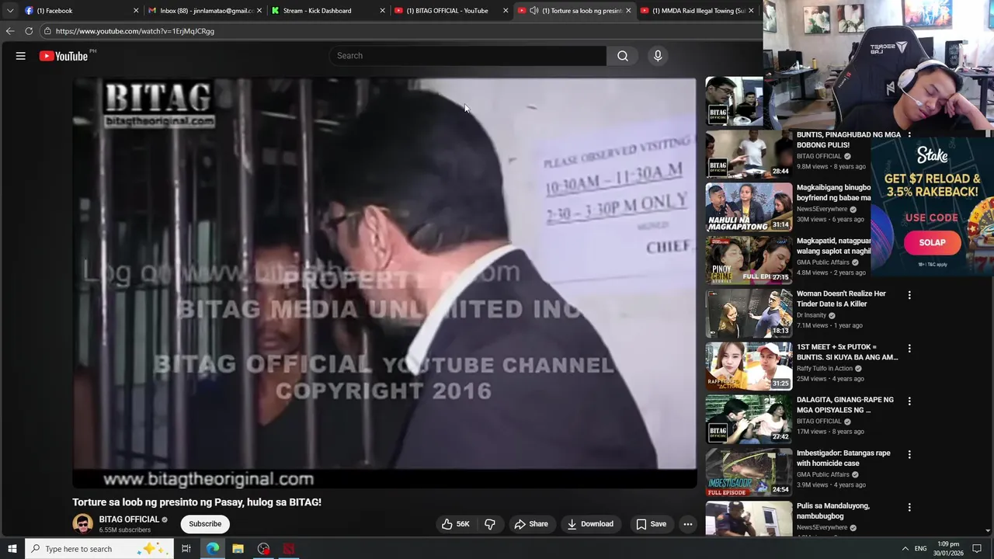
Task: Open BUNTIS, PINAGHUBAD NG MGA BOBONG PULIS video thumbnail
Action: coord(749,154)
